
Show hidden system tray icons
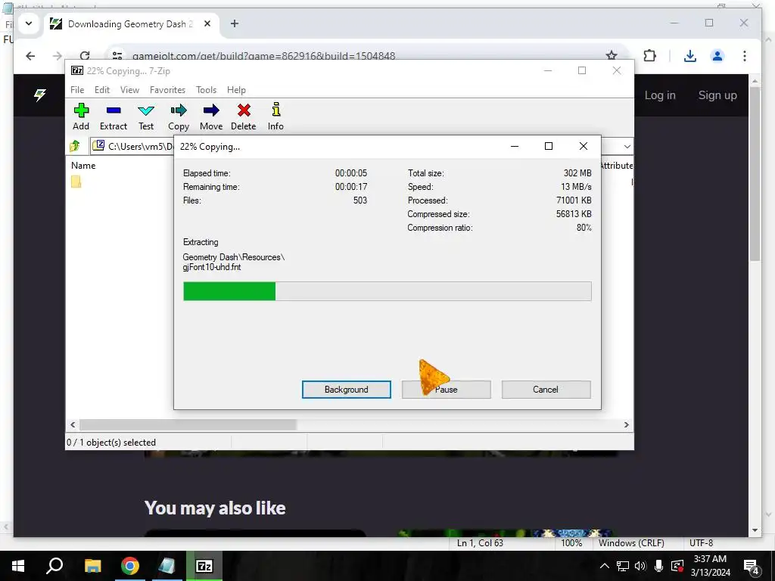[604, 566]
